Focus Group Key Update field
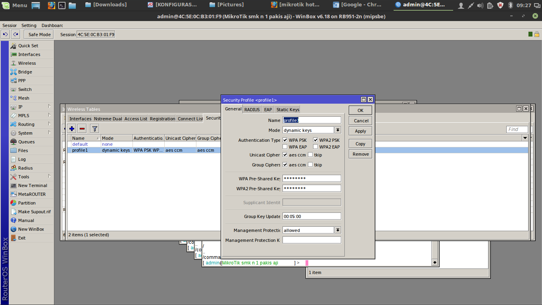 pyautogui.click(x=311, y=216)
